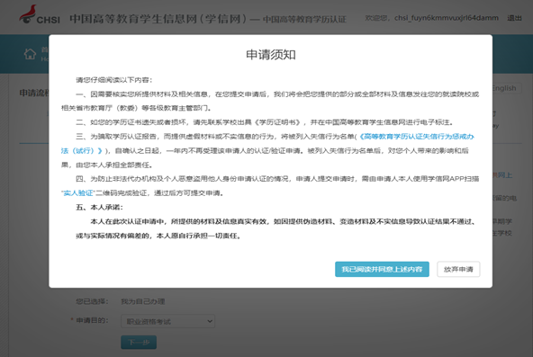Image resolution: width=533 pixels, height=357 pixels.
Task: Select the 中国高等教育学历认证 subtitle text
Action: coord(304,20)
